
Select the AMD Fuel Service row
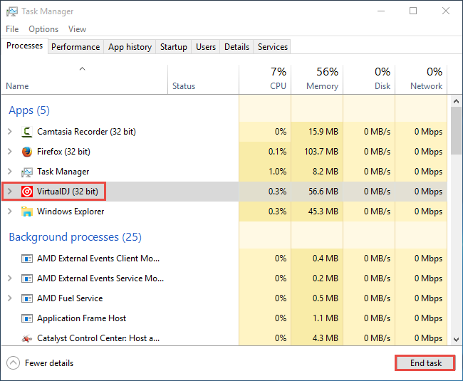[224, 298]
